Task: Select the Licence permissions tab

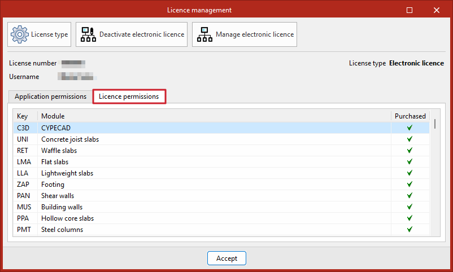Action: (129, 96)
